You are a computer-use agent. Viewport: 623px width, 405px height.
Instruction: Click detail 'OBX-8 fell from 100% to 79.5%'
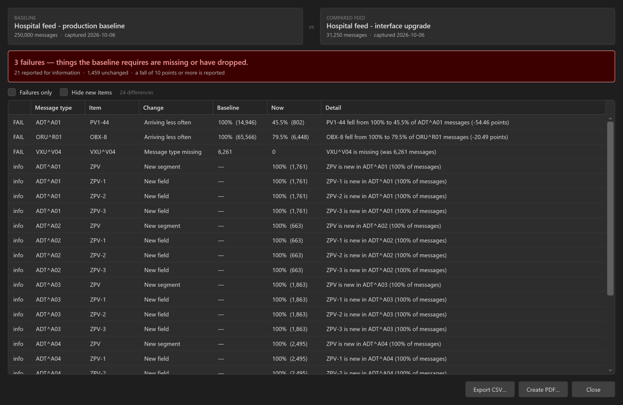[x=417, y=137]
